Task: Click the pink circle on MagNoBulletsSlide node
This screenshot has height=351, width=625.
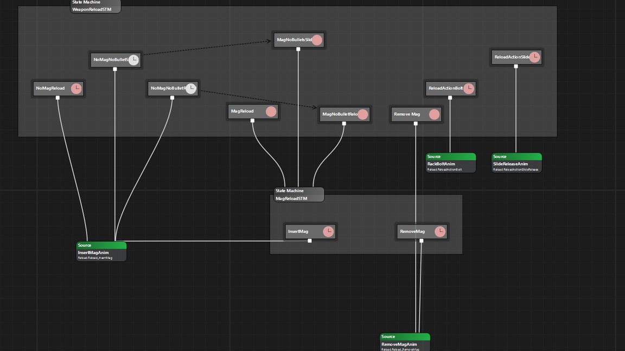Action: click(317, 40)
